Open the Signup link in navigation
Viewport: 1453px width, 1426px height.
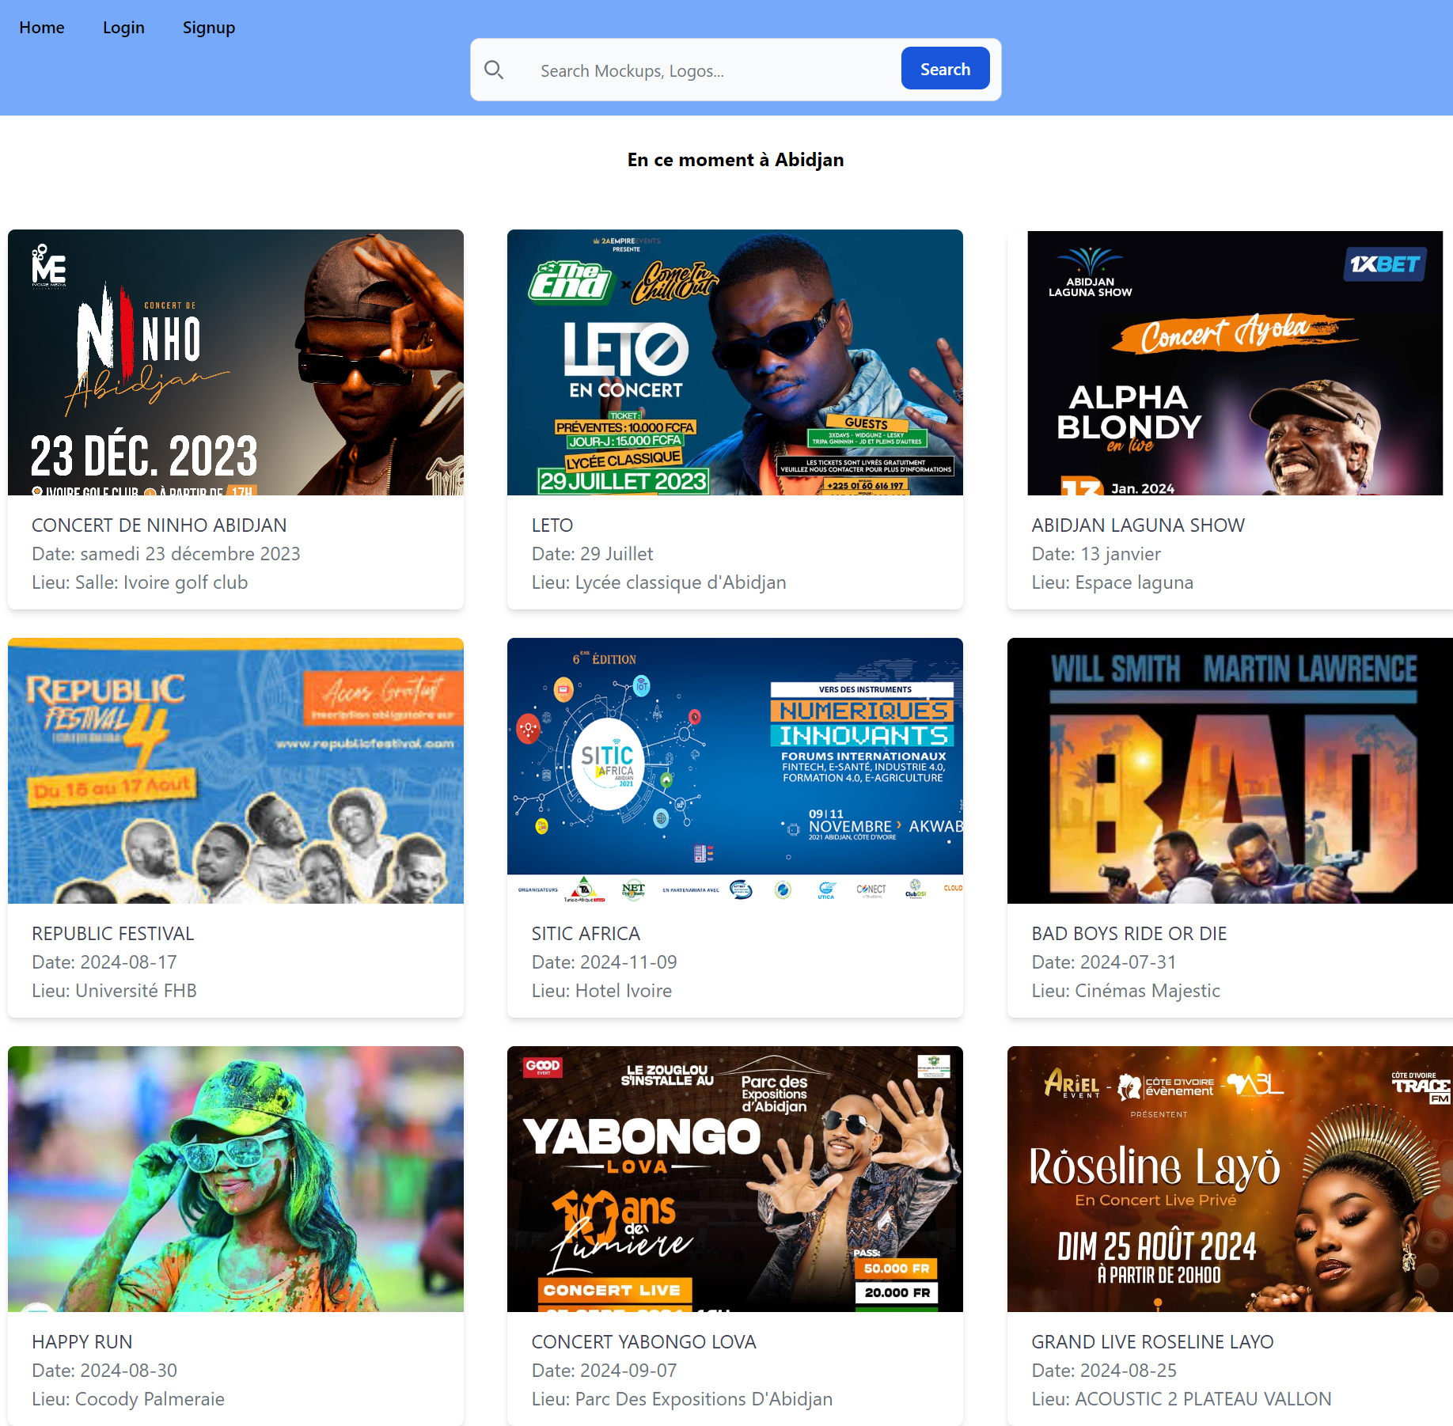209,28
